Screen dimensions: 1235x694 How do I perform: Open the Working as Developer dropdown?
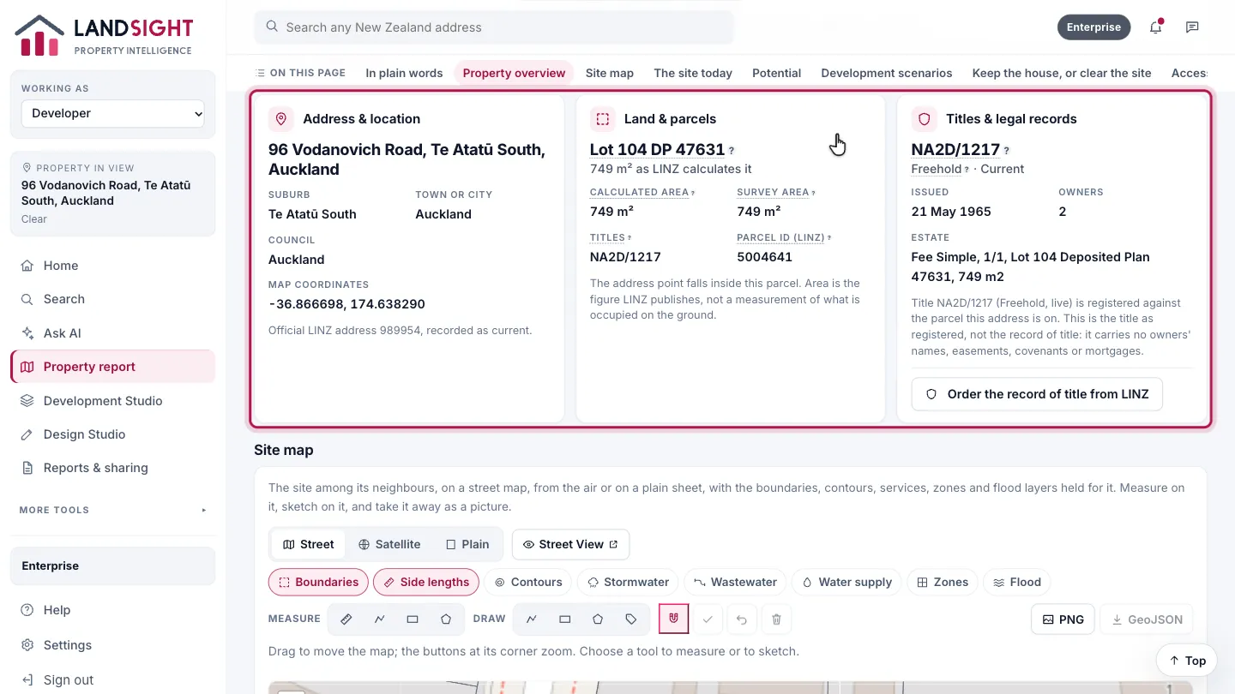tap(113, 113)
